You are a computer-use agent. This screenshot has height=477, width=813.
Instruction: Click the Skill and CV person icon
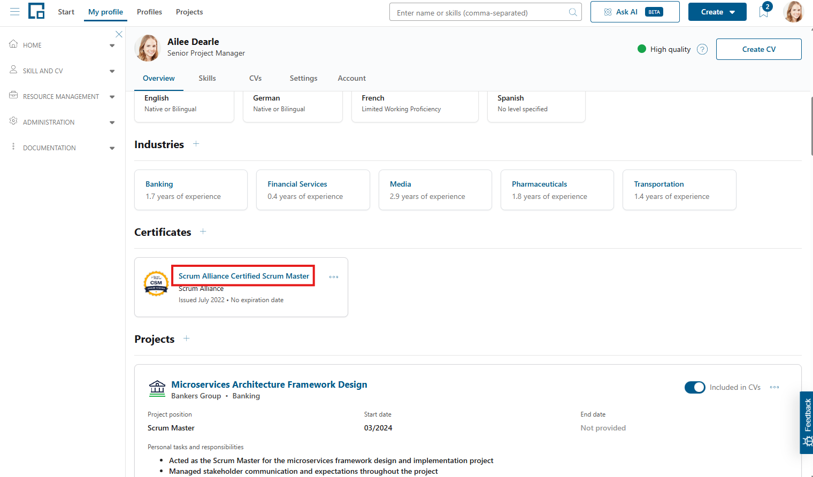[13, 70]
